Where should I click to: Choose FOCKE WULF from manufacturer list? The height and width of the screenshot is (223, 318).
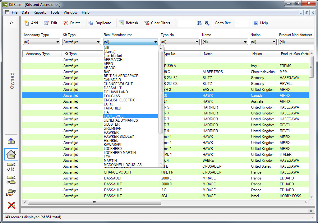[131, 116]
